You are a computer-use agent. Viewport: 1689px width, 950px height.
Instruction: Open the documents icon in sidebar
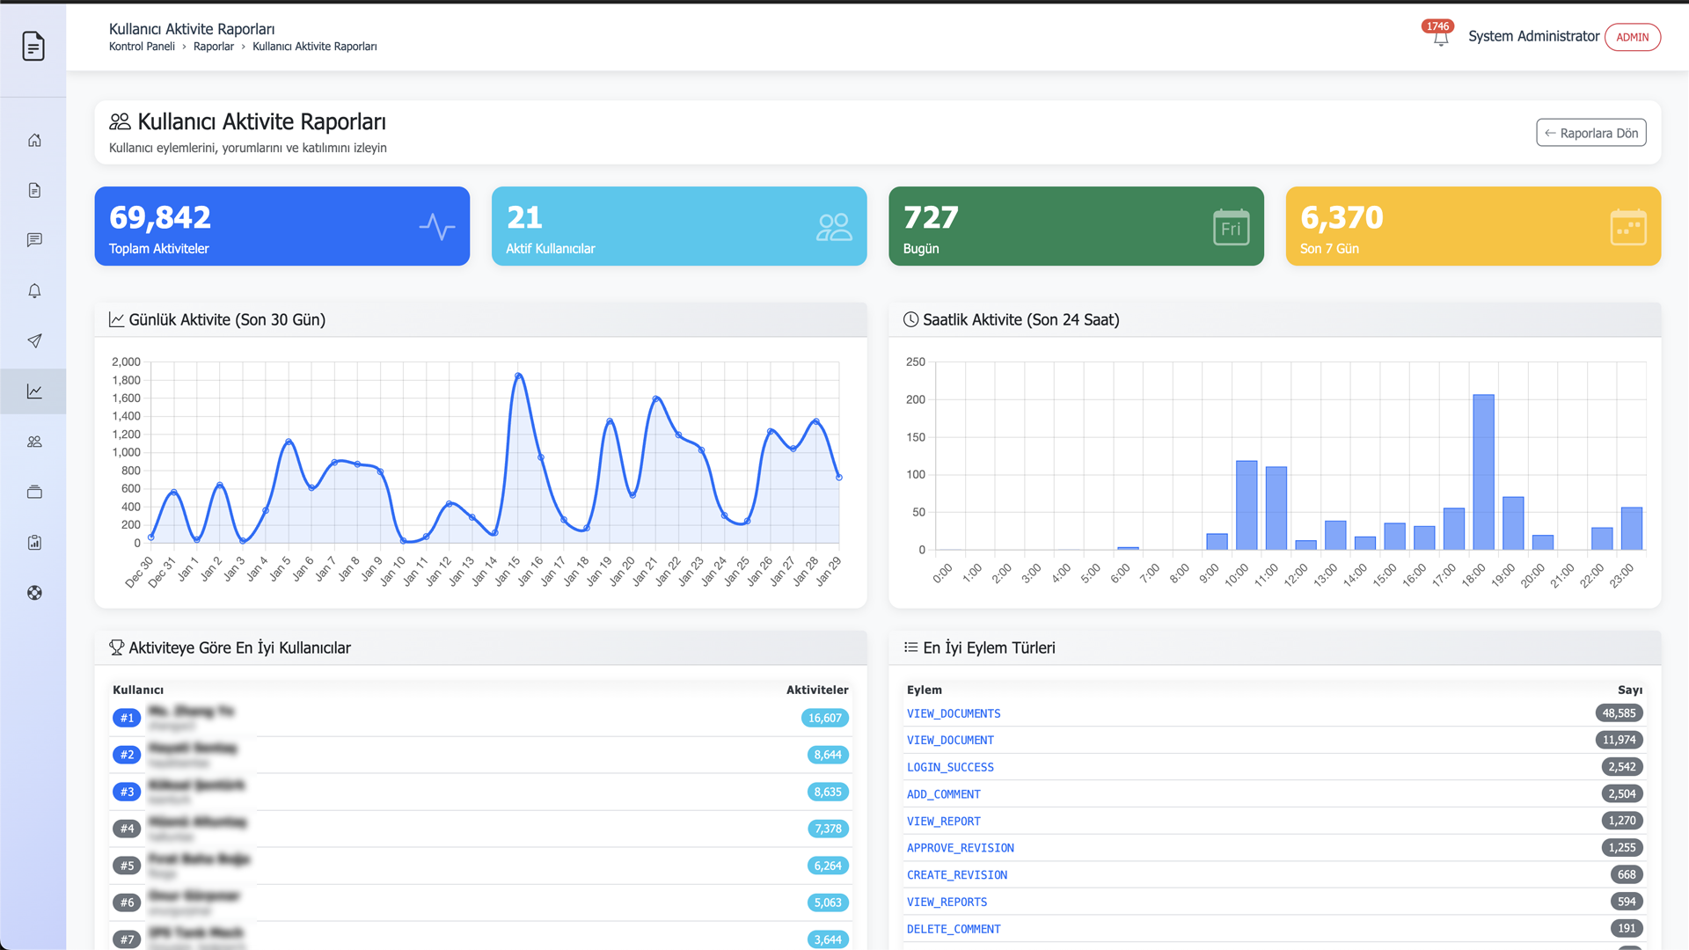34,191
